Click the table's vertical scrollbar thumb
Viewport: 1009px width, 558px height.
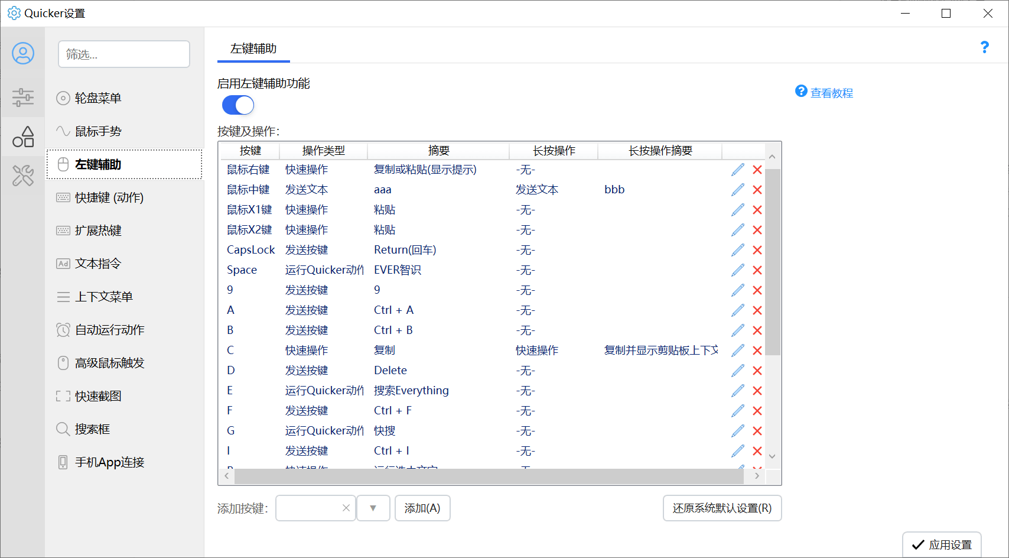coord(772,262)
